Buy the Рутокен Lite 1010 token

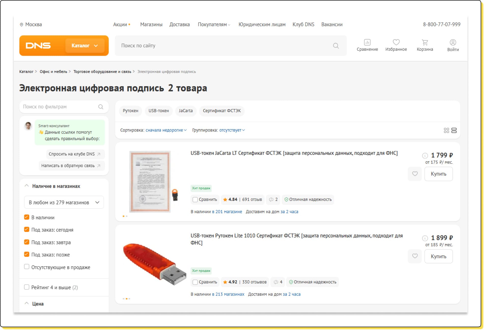438,256
